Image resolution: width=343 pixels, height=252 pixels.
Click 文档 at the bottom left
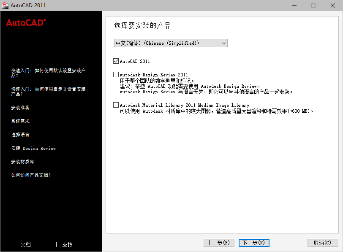tap(25, 244)
